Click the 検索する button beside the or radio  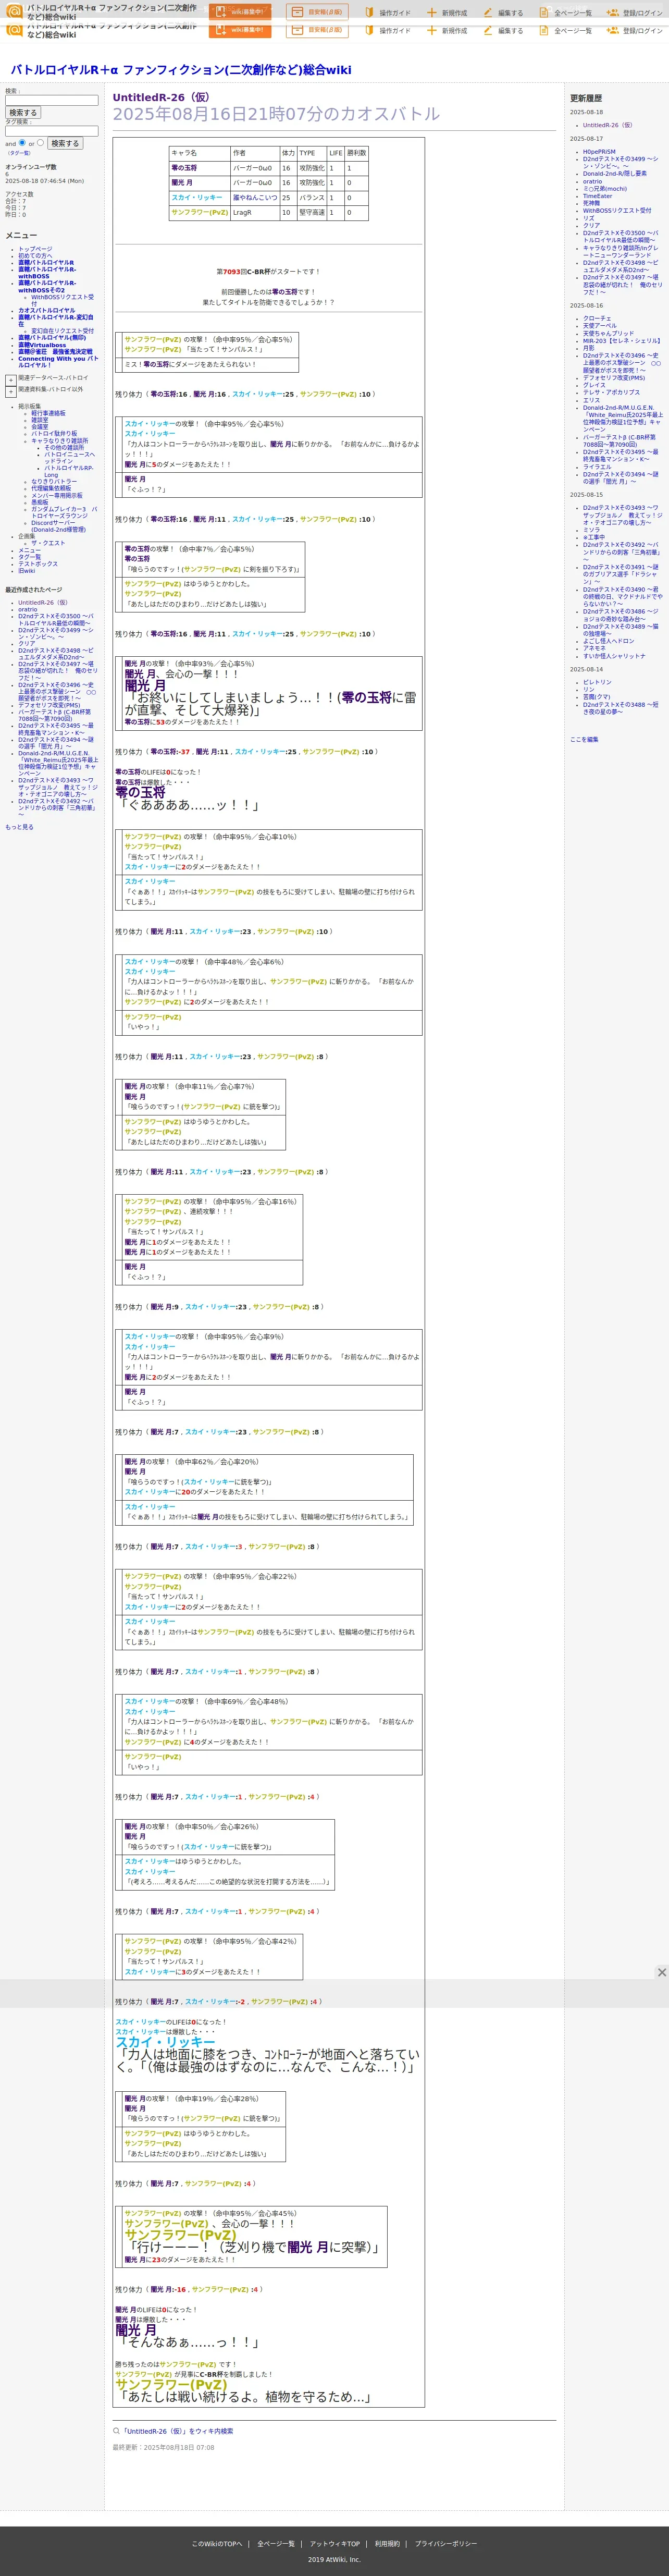click(x=65, y=143)
